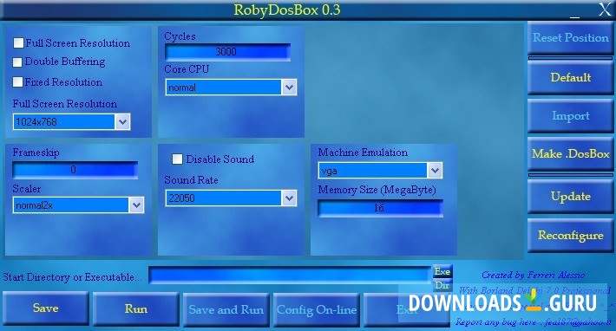The image size is (616, 331).
Task: Click the Update button
Action: 570,197
